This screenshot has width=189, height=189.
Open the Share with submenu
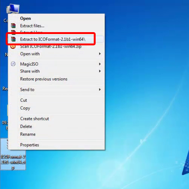[56, 71]
